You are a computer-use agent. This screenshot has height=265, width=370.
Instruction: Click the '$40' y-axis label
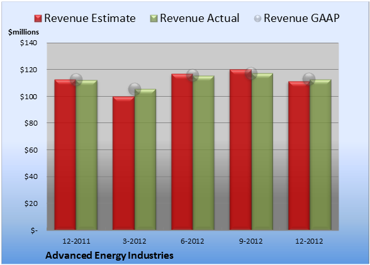tap(31, 176)
